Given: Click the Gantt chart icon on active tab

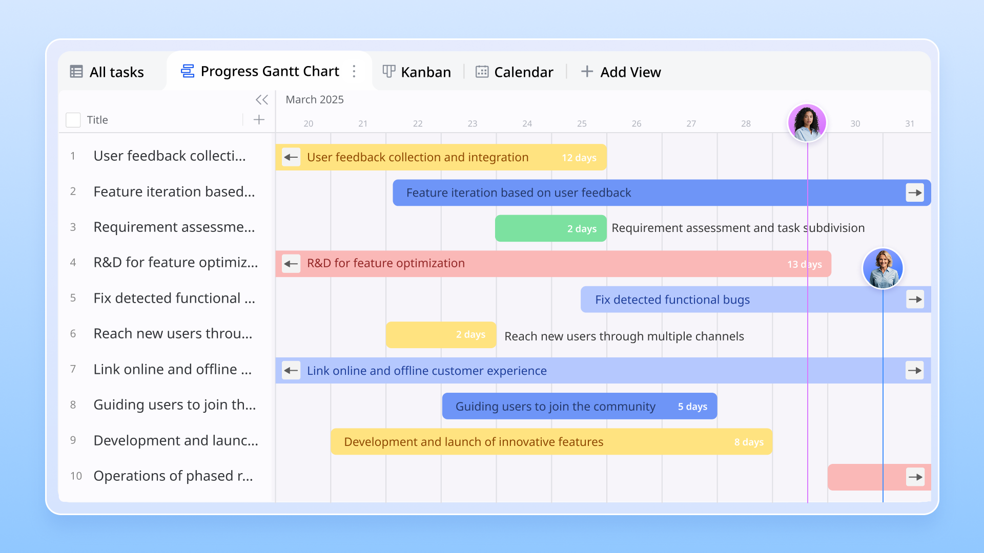Looking at the screenshot, I should [188, 71].
